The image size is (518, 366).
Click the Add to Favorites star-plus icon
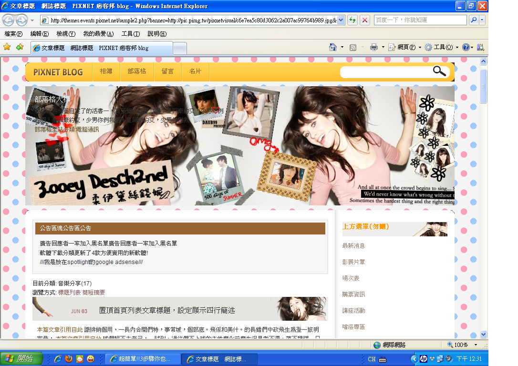coord(20,47)
